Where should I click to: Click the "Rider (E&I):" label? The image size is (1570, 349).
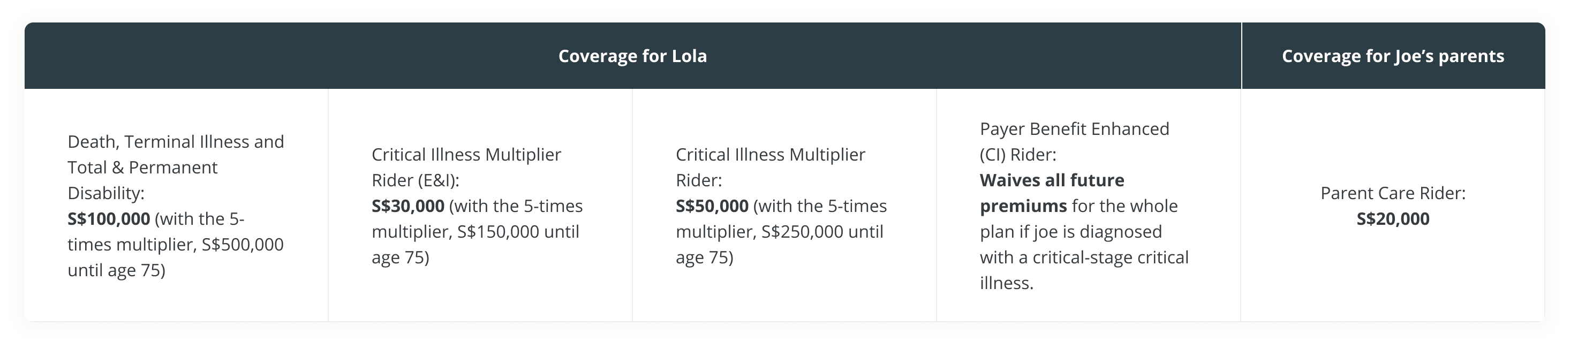pyautogui.click(x=415, y=180)
